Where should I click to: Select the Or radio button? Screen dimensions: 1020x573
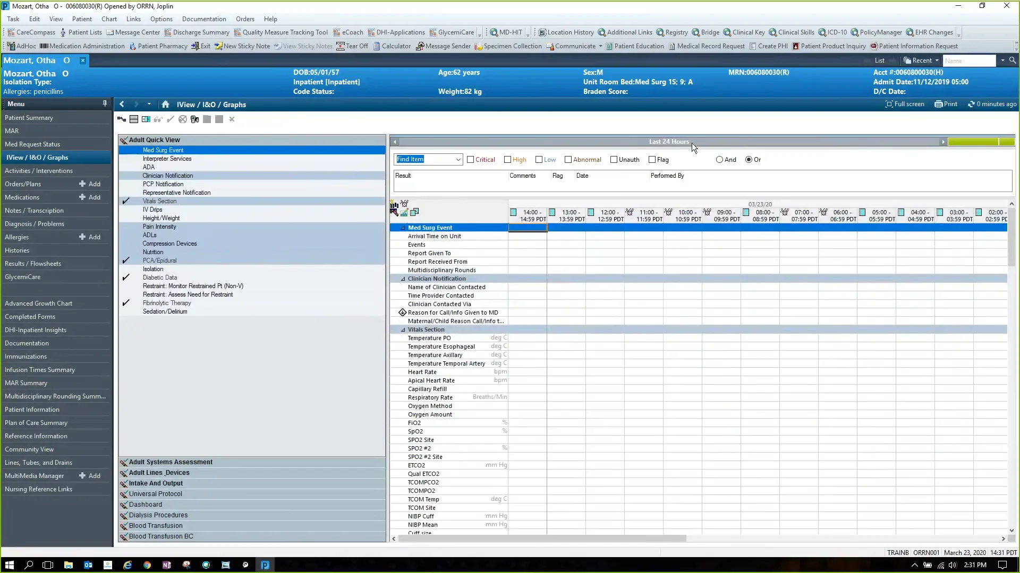coord(749,159)
